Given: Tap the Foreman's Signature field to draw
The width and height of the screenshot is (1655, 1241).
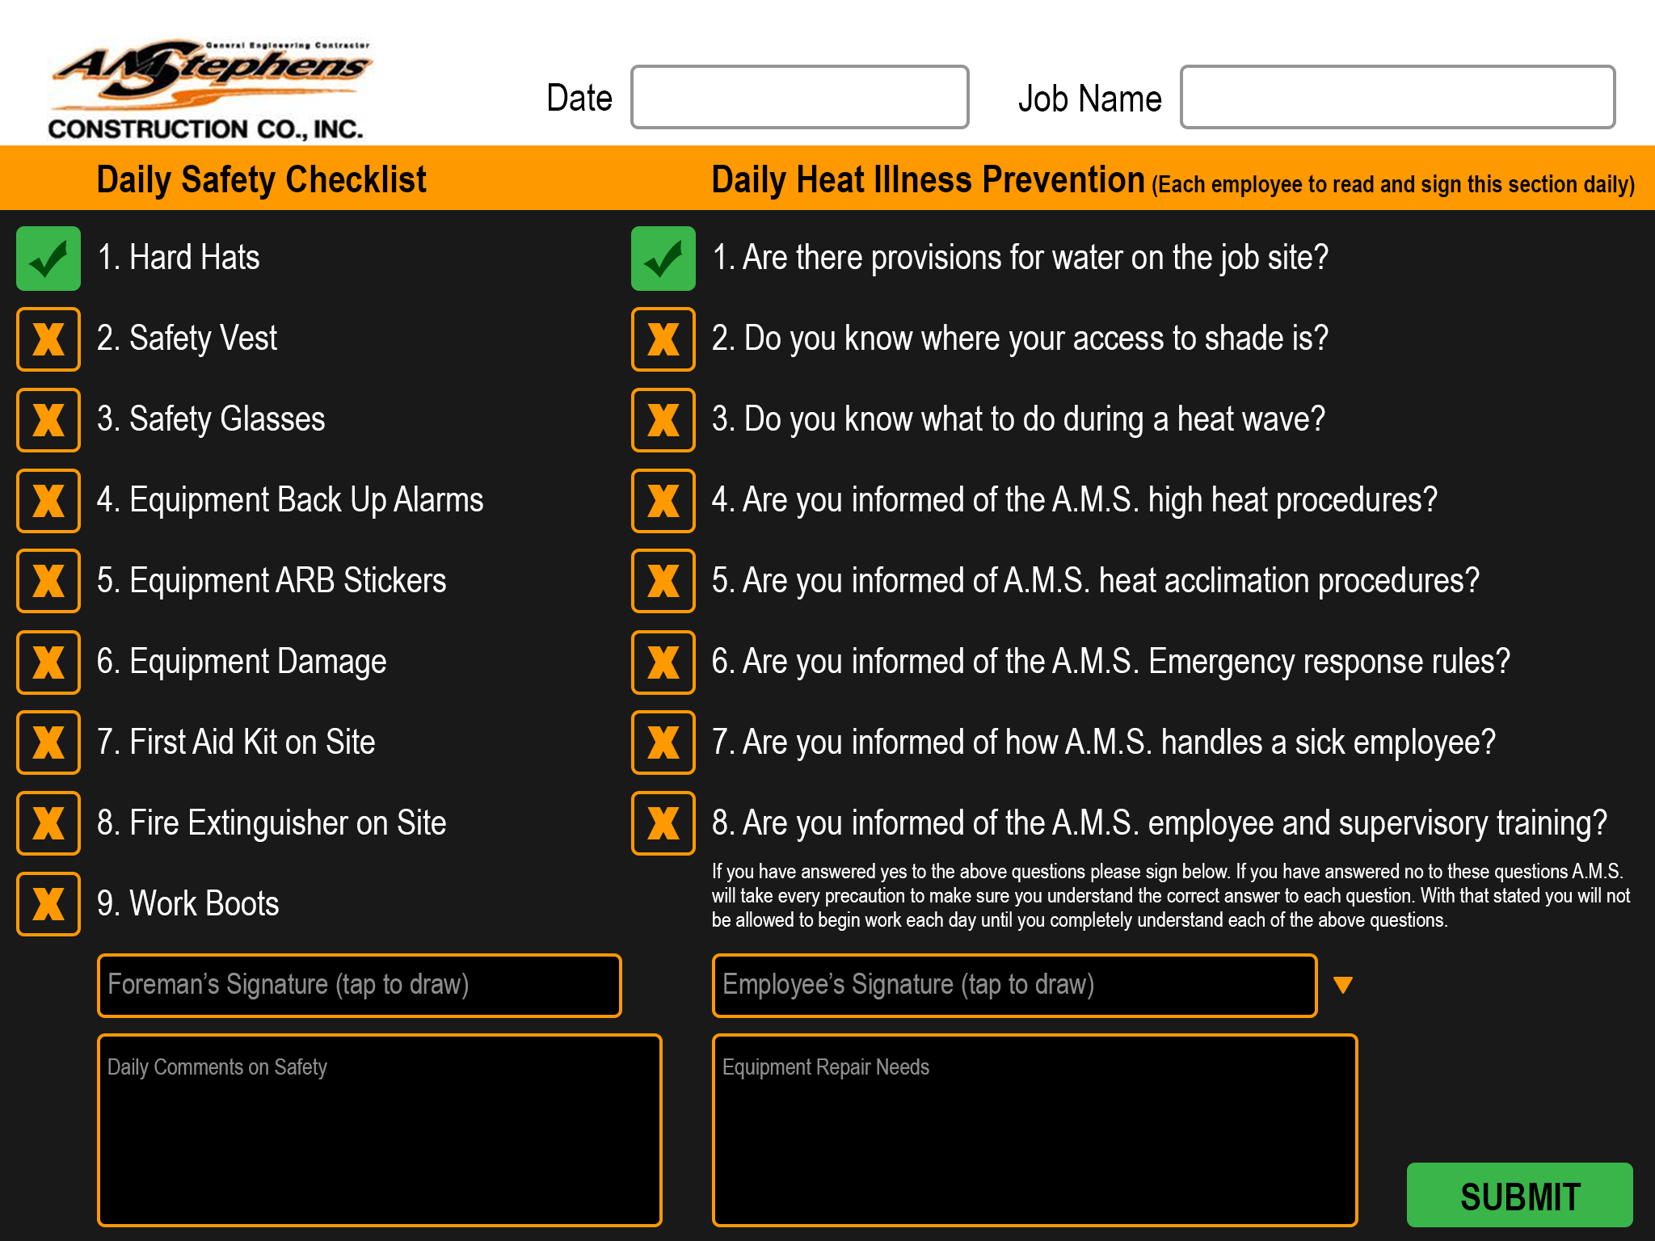Looking at the screenshot, I should coord(359,984).
